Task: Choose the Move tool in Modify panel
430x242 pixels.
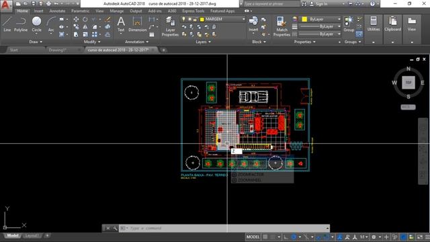Action: click(76, 19)
